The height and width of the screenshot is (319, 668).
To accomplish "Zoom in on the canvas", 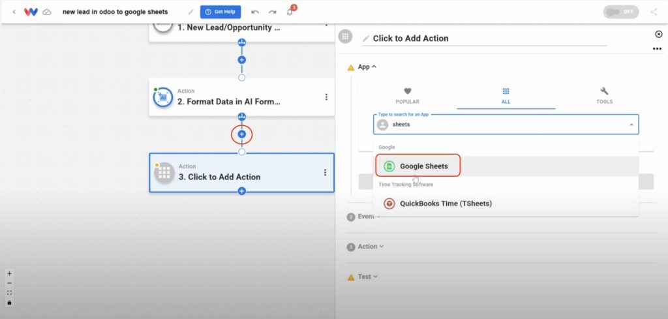I will (x=9, y=273).
